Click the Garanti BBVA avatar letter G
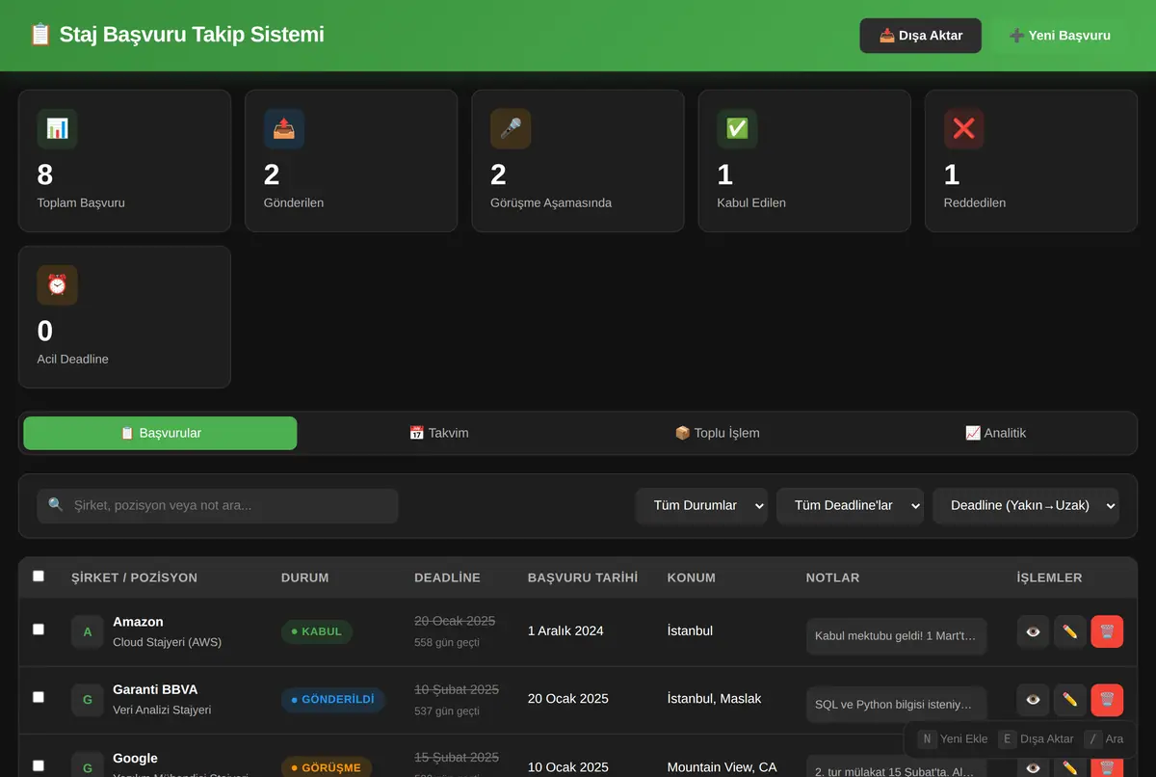The image size is (1156, 777). coord(88,700)
